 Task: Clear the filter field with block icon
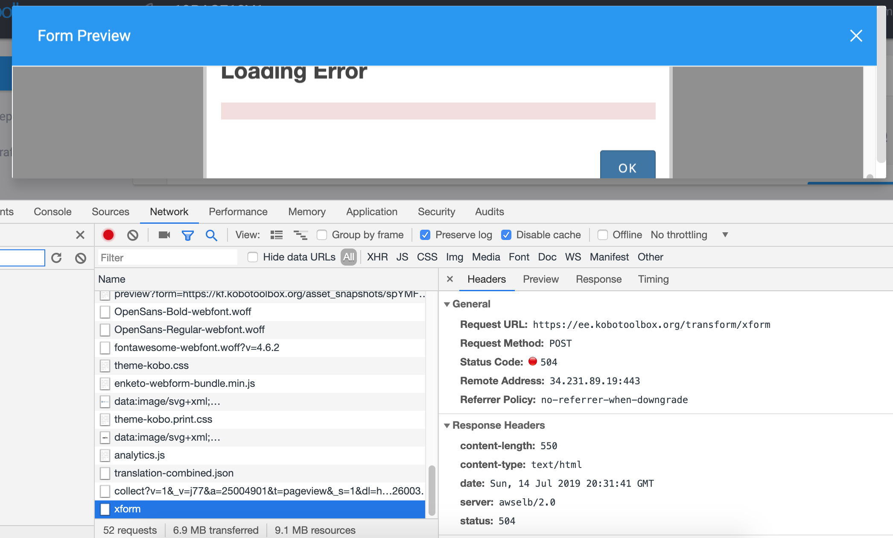(81, 257)
